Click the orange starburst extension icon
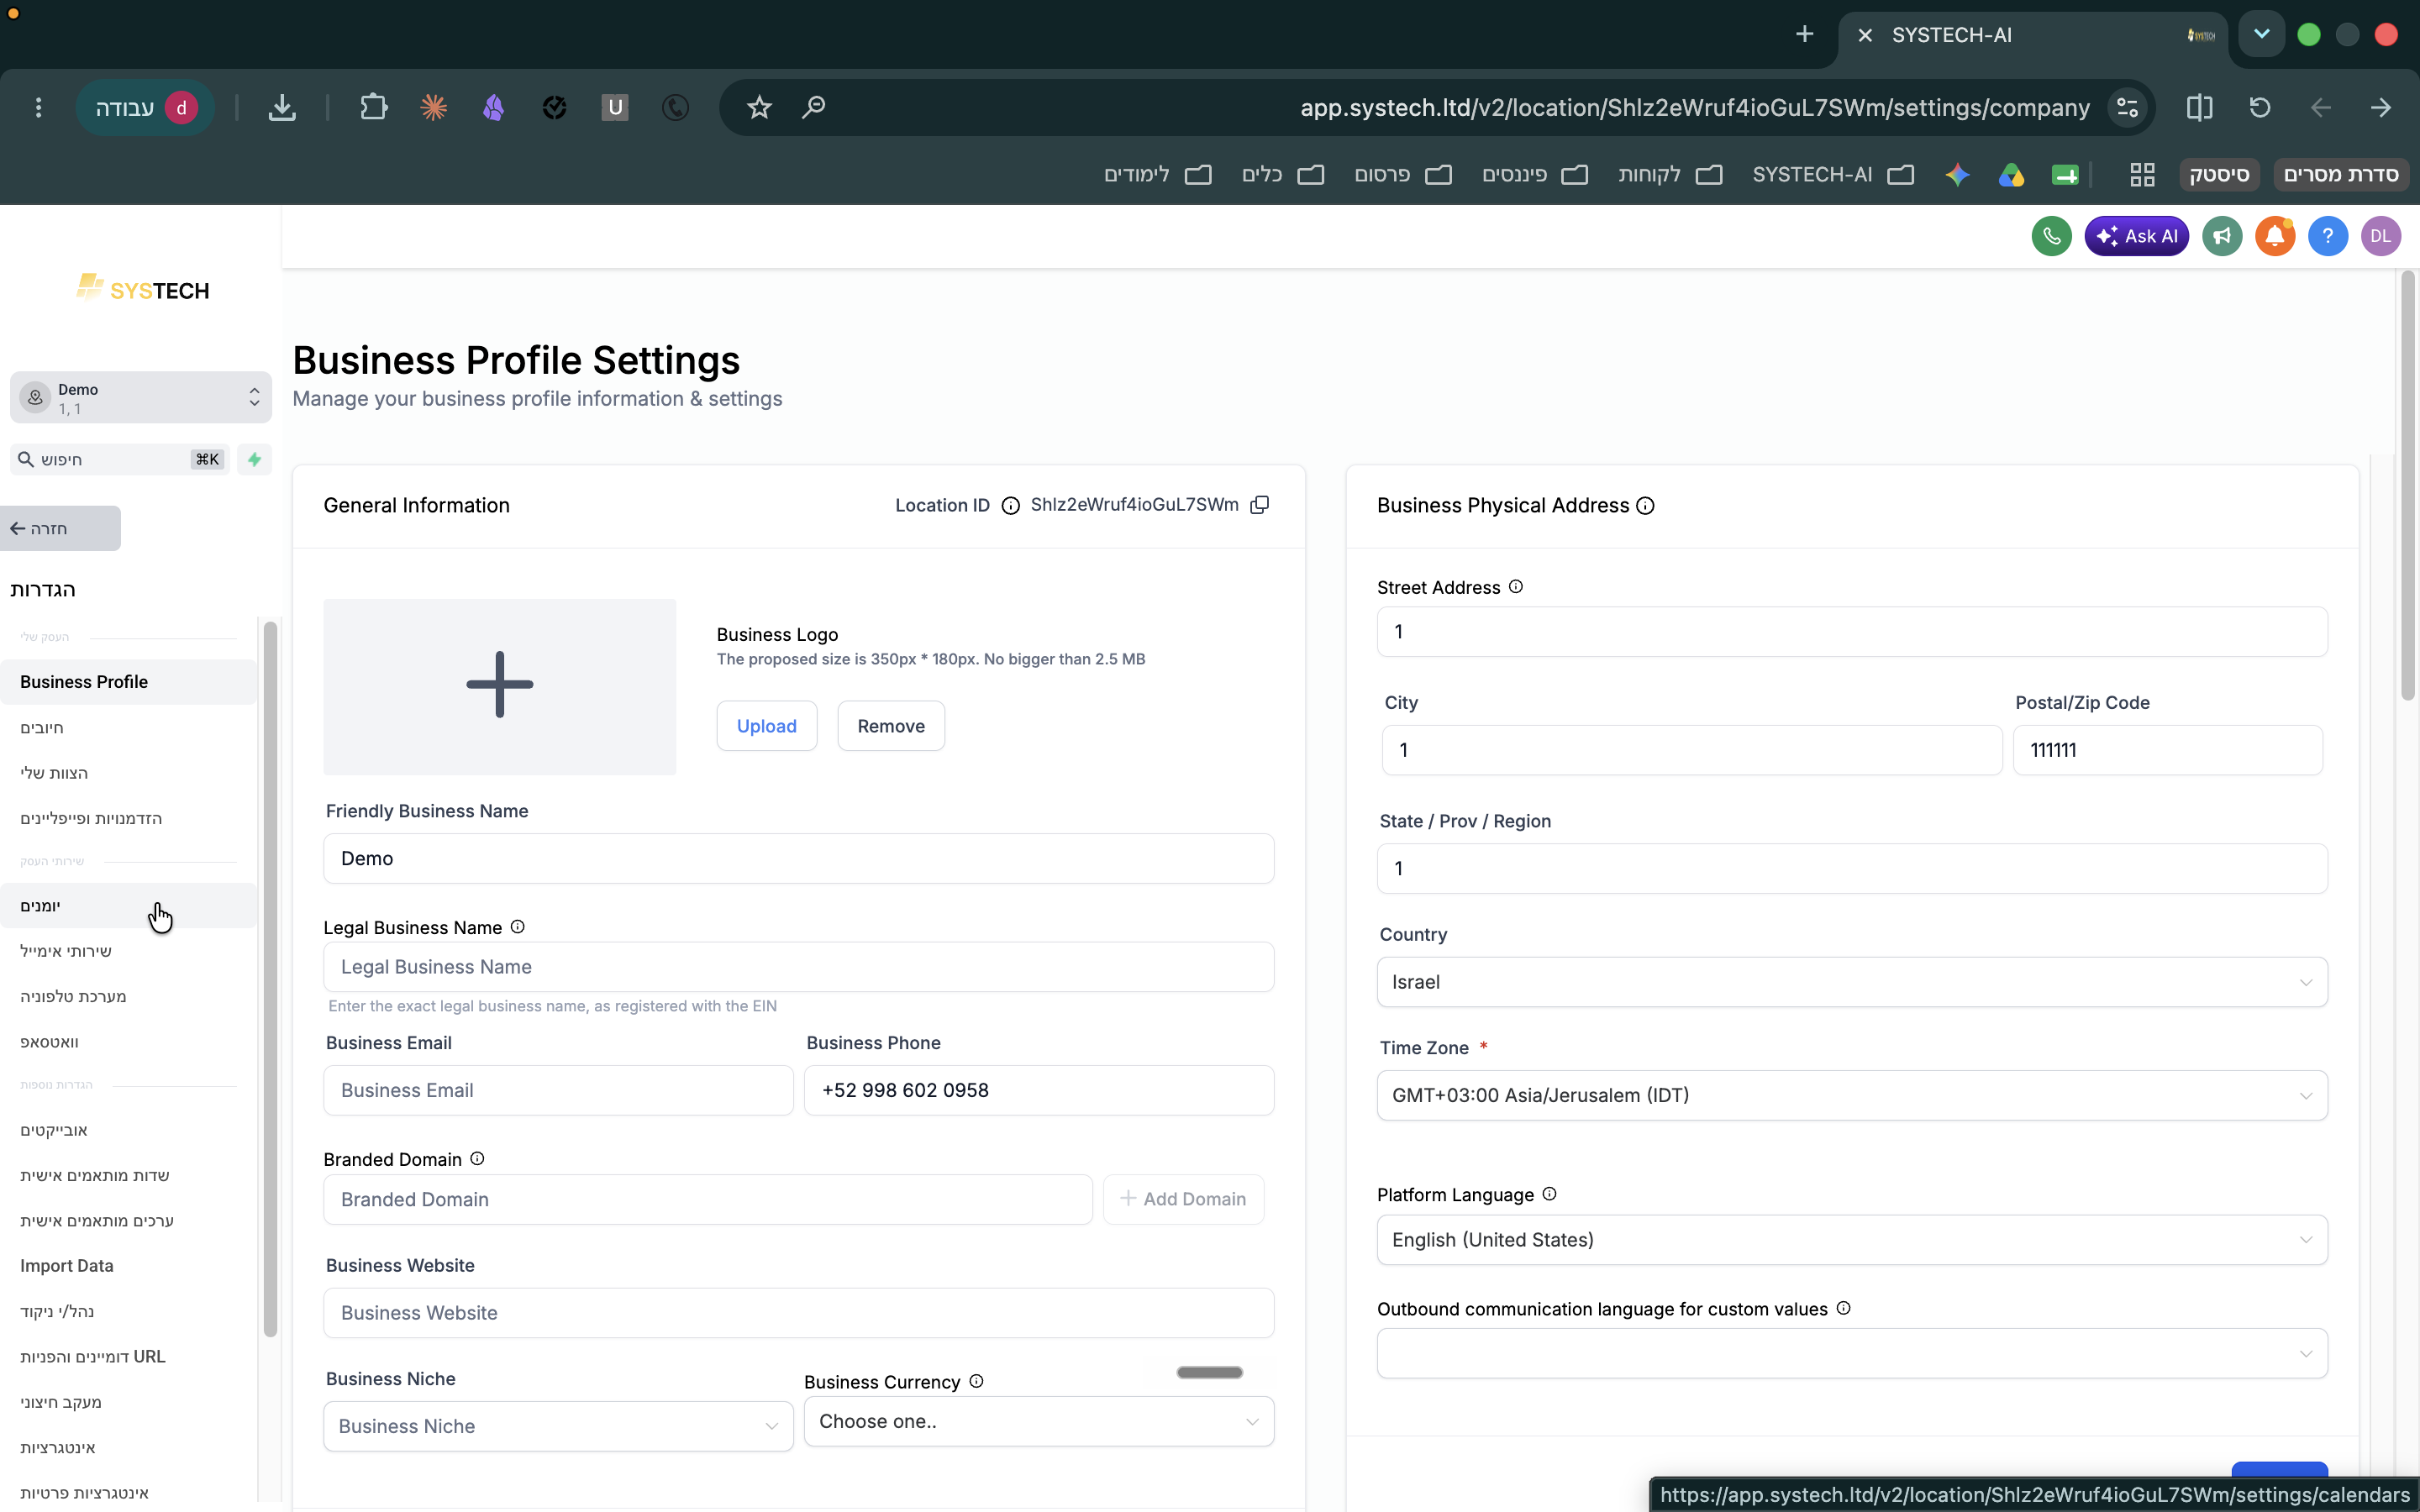This screenshot has width=2420, height=1512. tap(433, 107)
